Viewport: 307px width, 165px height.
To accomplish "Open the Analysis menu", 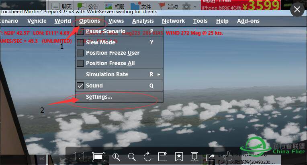I will tap(143, 21).
